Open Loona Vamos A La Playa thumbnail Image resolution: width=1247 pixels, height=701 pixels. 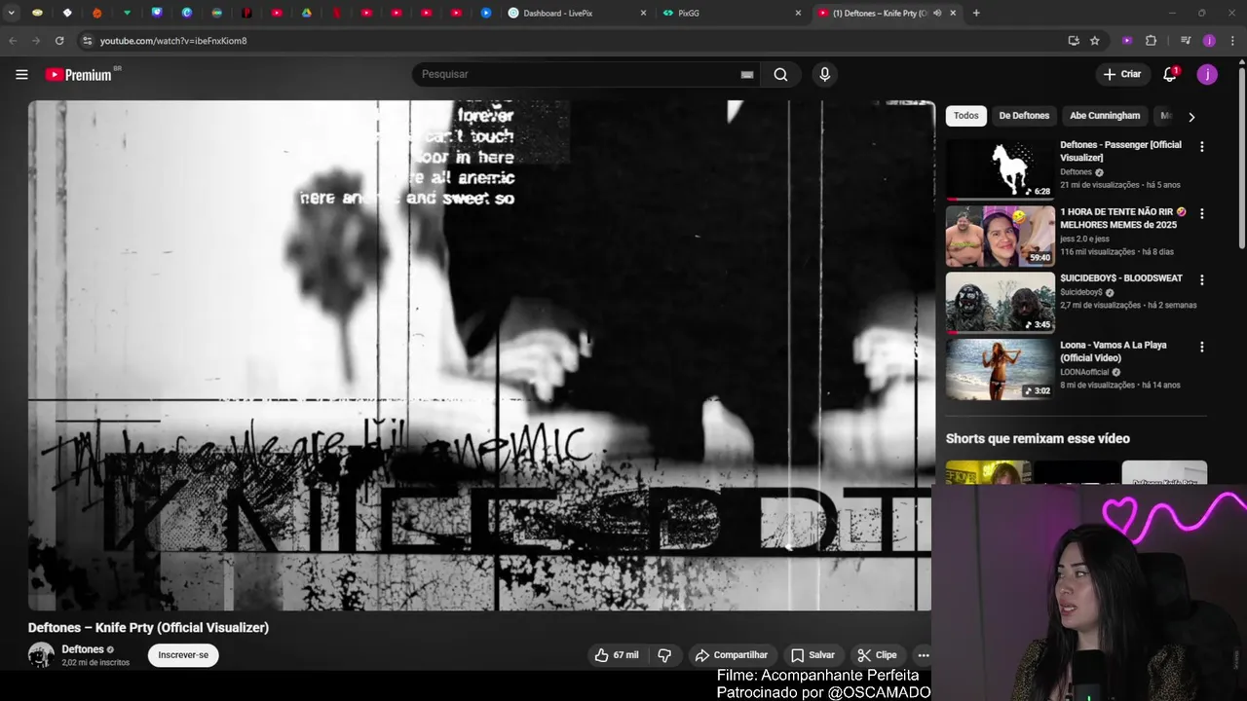pyautogui.click(x=1001, y=369)
